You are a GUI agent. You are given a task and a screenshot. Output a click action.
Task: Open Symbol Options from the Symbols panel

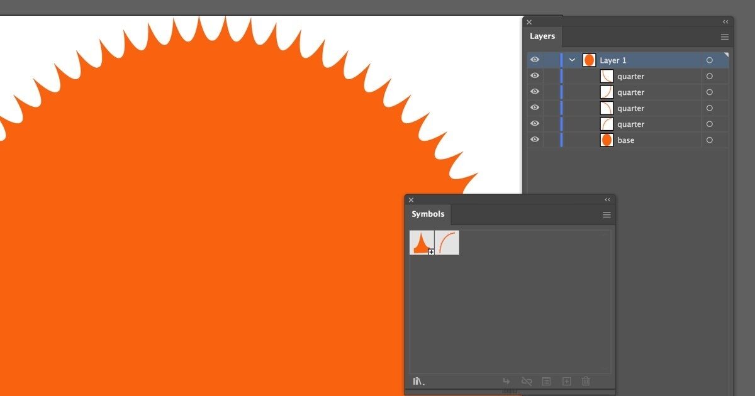click(x=546, y=381)
